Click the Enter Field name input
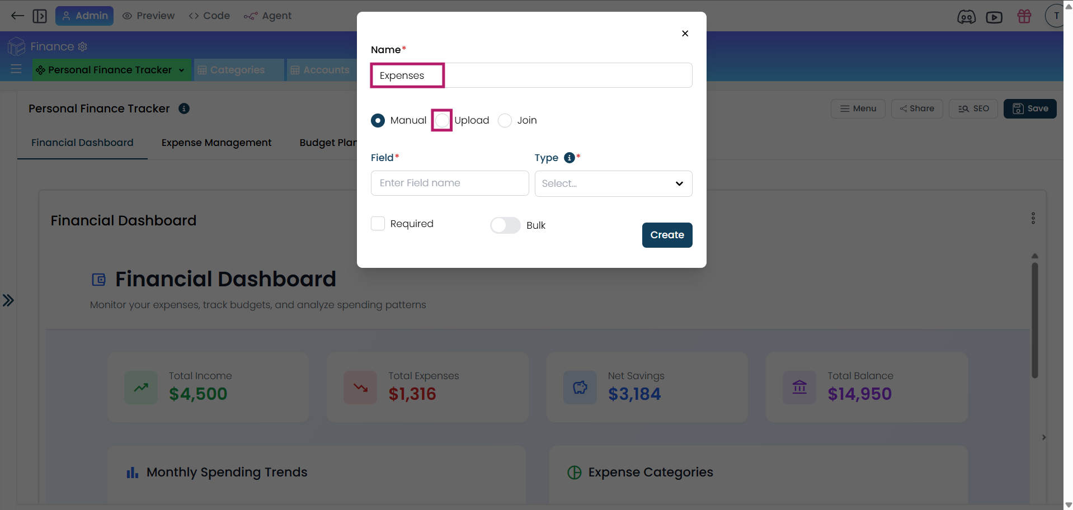This screenshot has height=510, width=1073. [450, 183]
